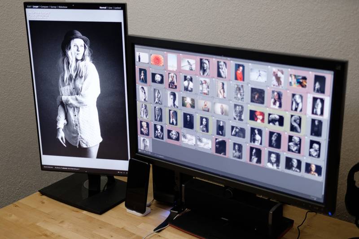Select the Loupe view tab
Image resolution: width=359 pixels, height=239 pixels.
[x=36, y=7]
